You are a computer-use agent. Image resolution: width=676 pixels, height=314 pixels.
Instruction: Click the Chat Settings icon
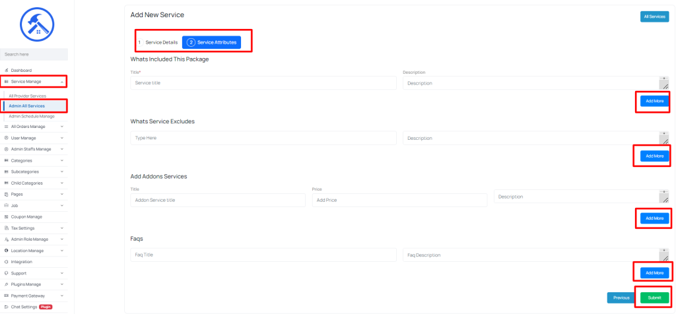point(6,307)
